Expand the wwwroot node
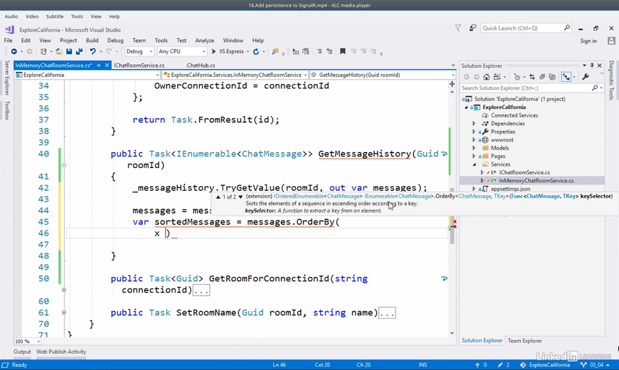This screenshot has width=619, height=370. tap(474, 140)
